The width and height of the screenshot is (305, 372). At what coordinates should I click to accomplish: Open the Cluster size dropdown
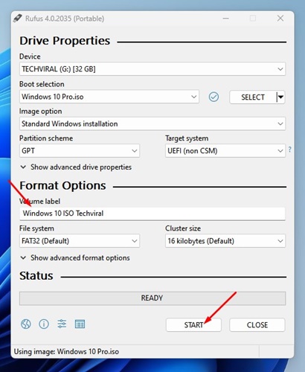click(x=225, y=241)
